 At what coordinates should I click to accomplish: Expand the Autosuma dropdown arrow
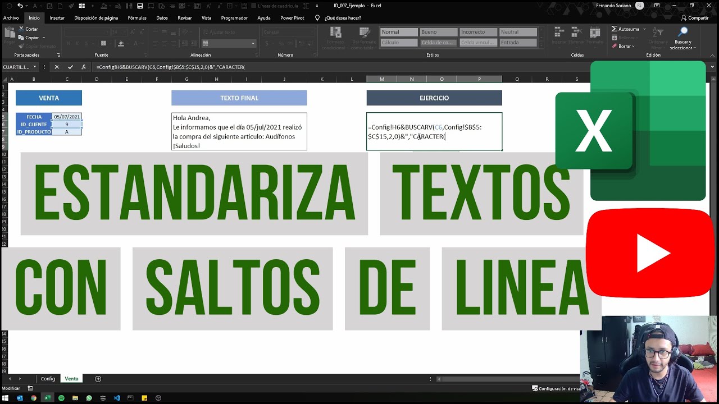click(644, 29)
